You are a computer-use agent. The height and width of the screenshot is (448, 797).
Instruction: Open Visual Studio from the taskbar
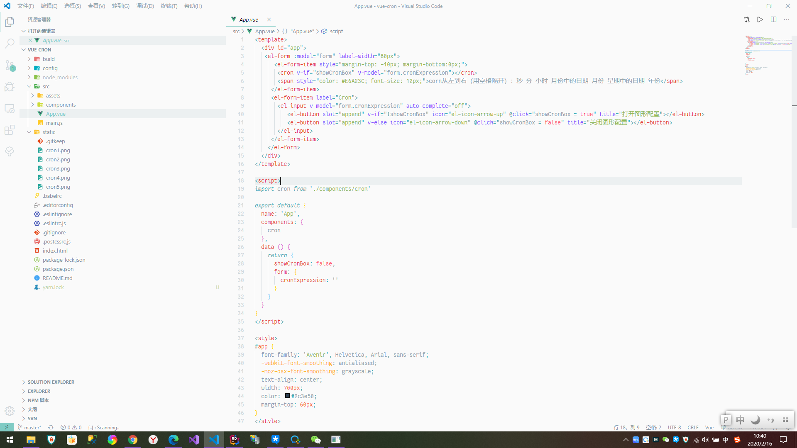tap(194, 440)
